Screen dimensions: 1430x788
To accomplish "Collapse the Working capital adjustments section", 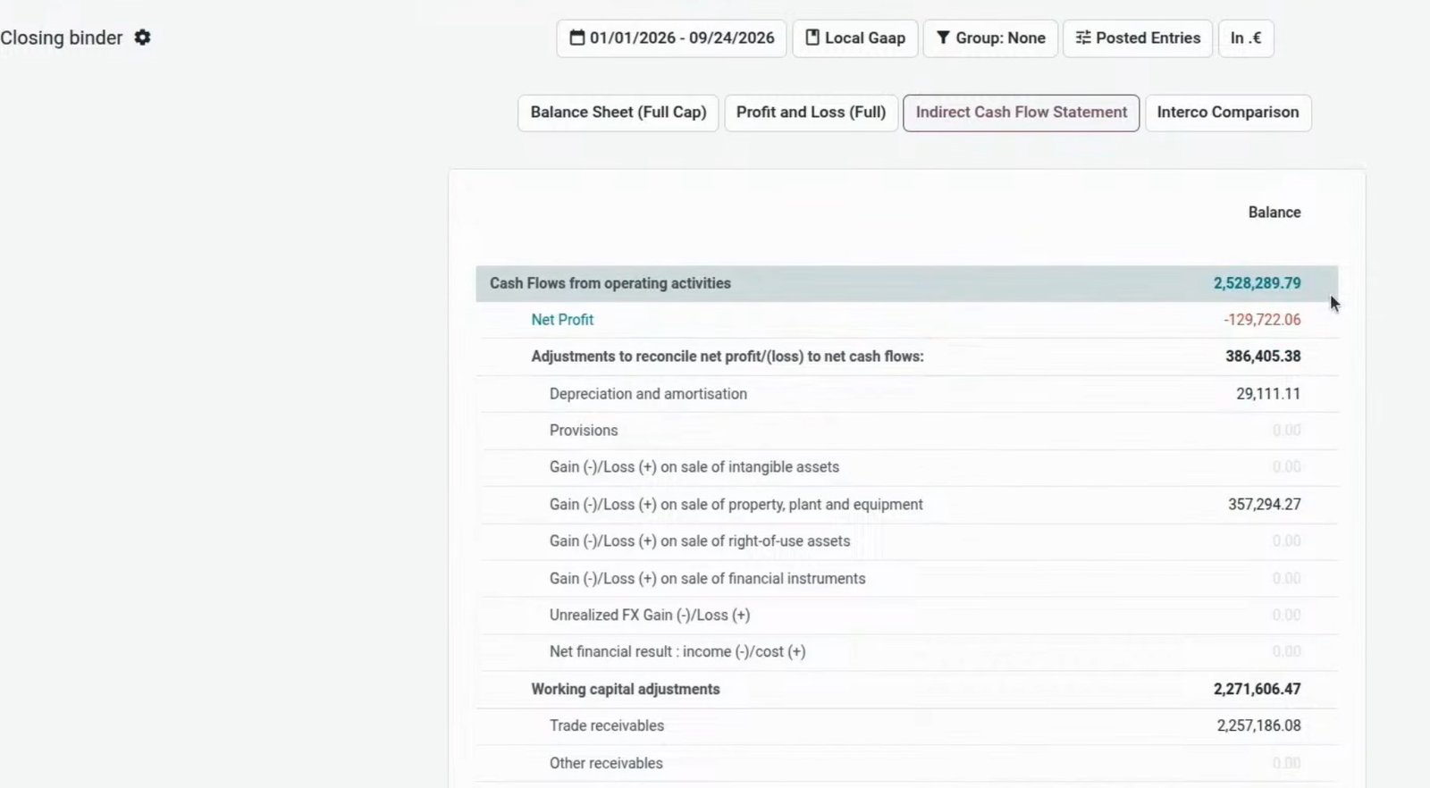I will pyautogui.click(x=626, y=689).
